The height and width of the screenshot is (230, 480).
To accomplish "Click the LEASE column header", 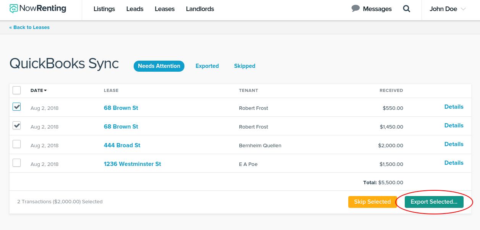I will (x=111, y=90).
